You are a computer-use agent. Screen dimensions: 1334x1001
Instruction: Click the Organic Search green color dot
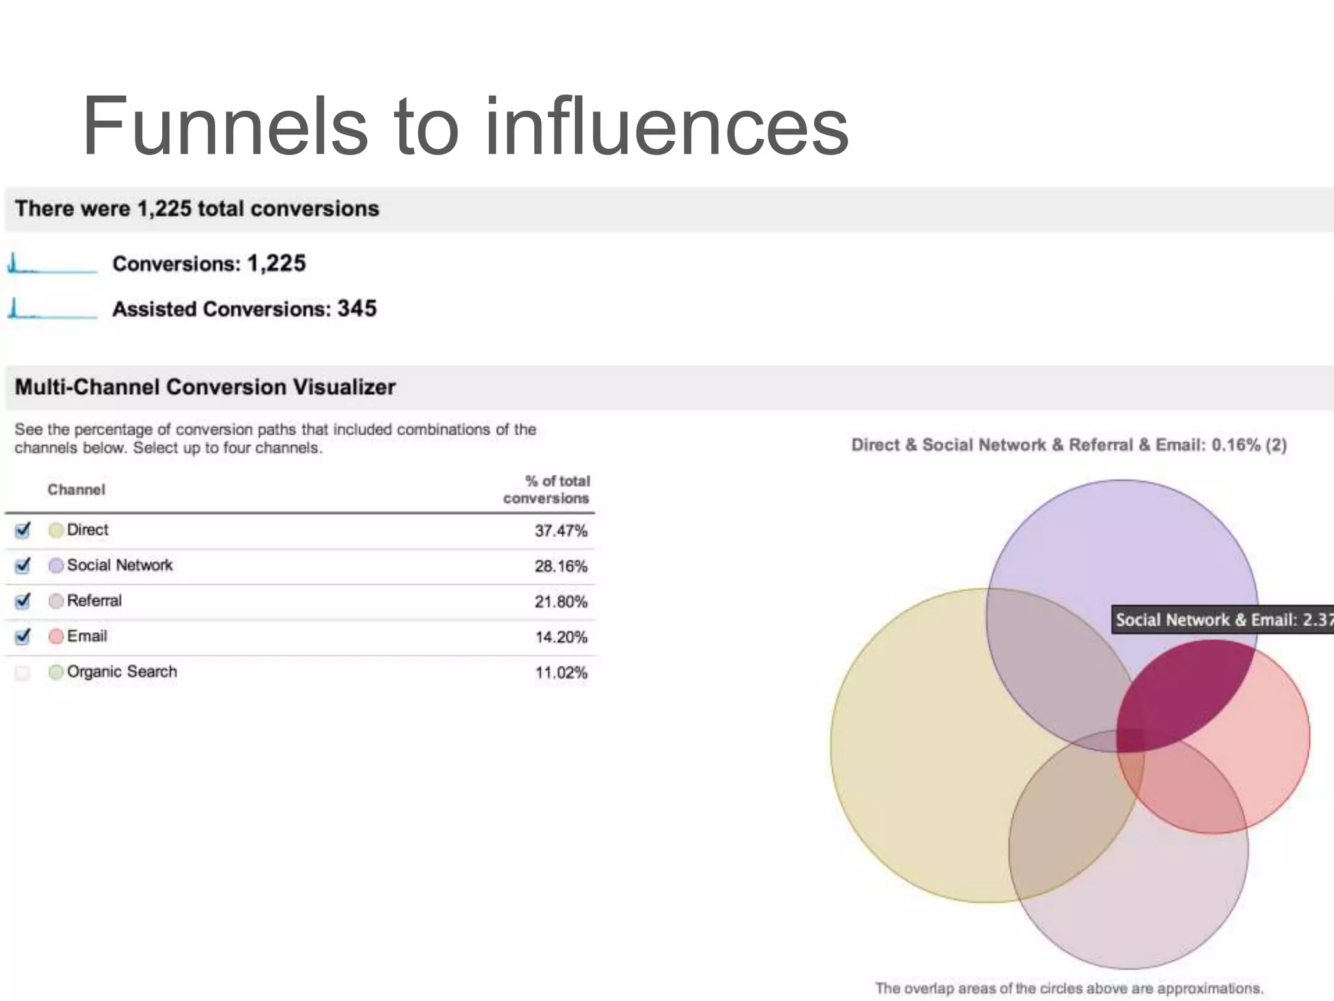[x=56, y=672]
